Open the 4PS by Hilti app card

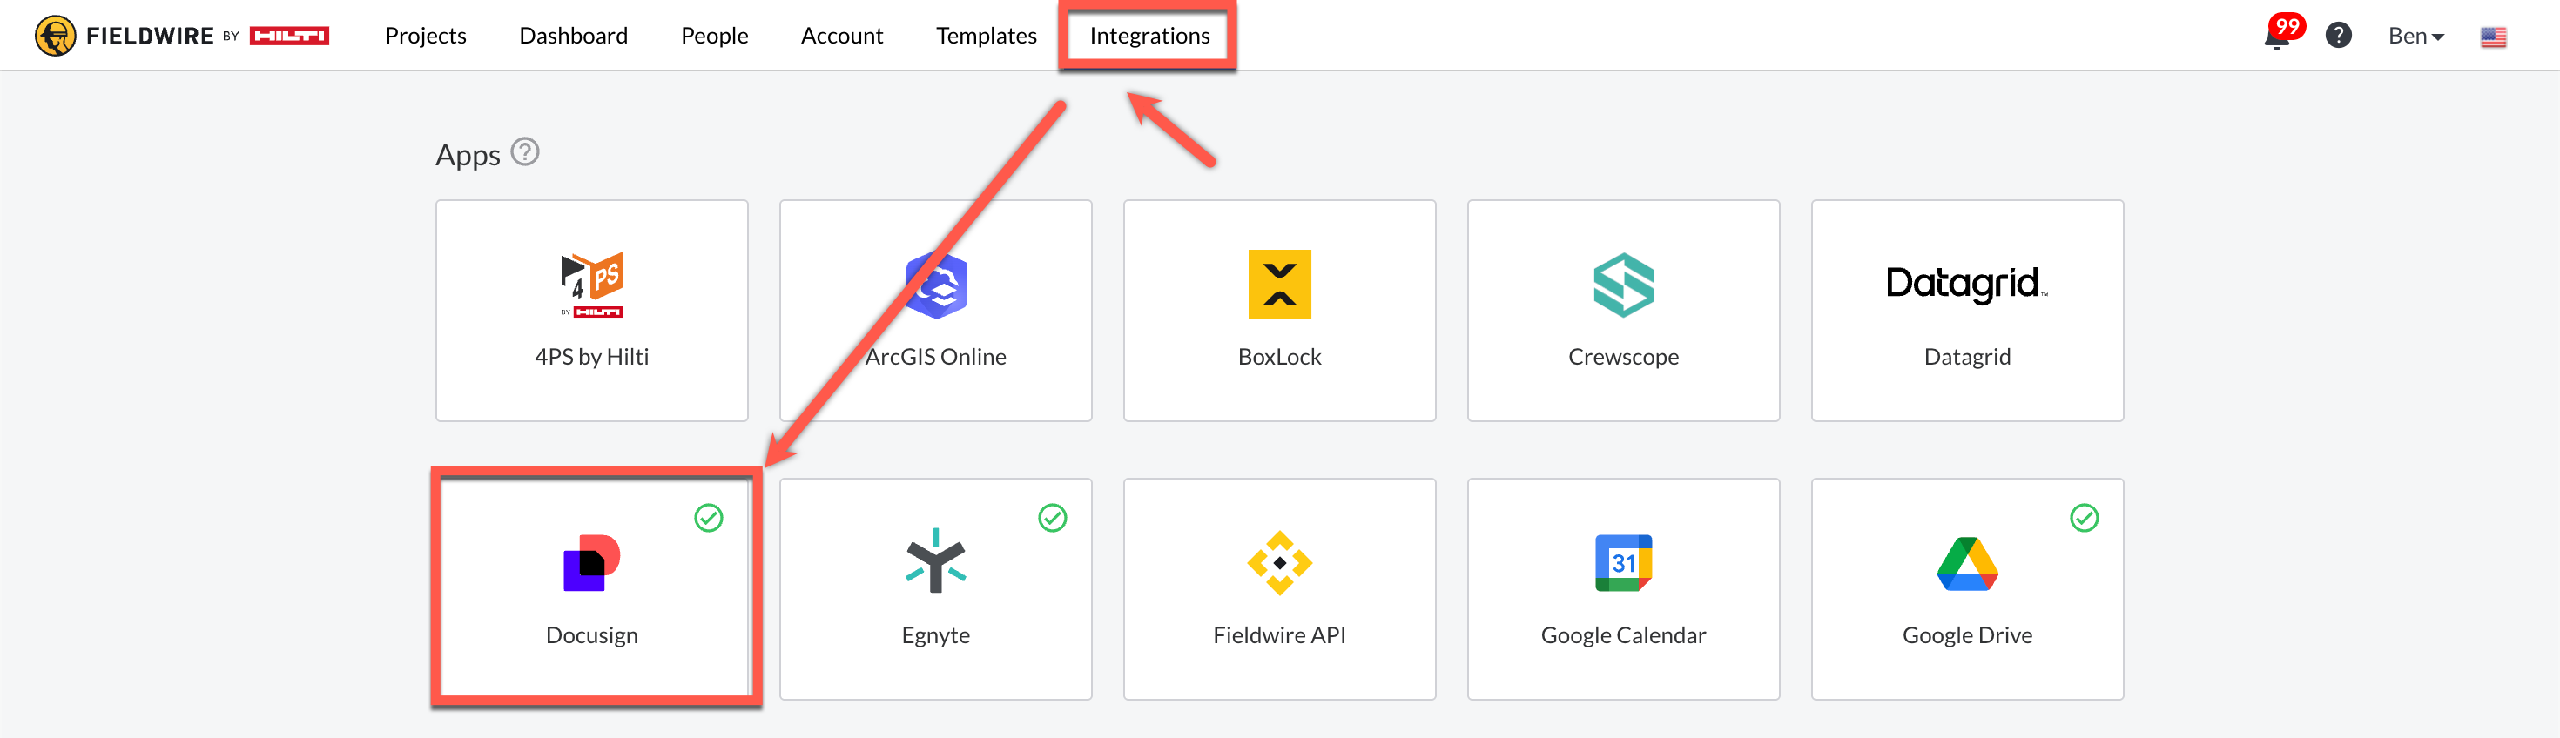591,311
